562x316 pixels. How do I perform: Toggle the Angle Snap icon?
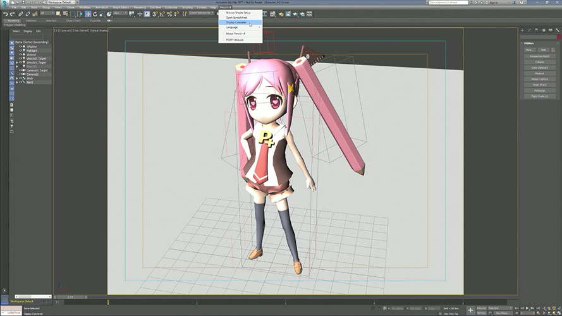click(162, 14)
